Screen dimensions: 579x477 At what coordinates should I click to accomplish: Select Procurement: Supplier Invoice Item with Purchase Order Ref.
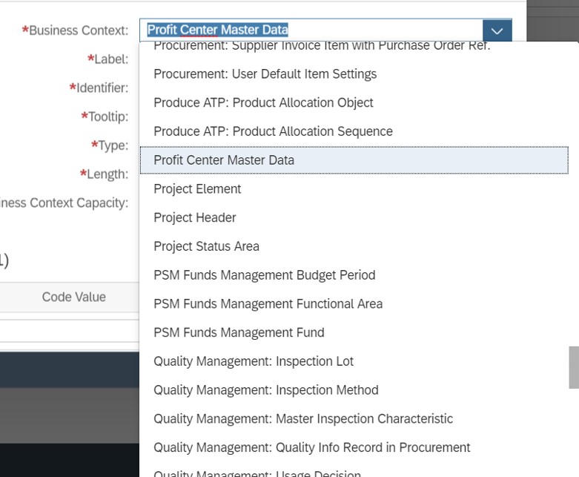(322, 47)
